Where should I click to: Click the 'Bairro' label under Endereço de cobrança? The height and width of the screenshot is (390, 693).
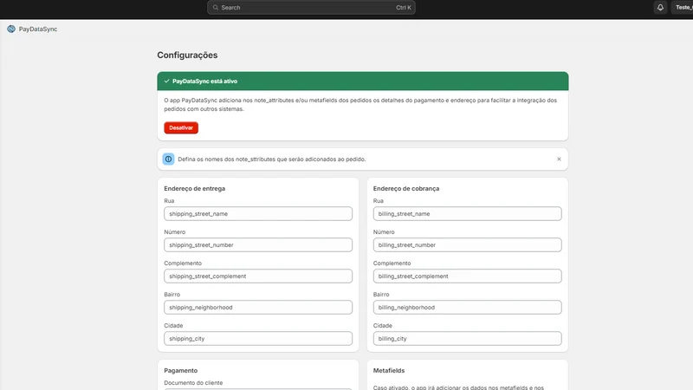point(381,295)
